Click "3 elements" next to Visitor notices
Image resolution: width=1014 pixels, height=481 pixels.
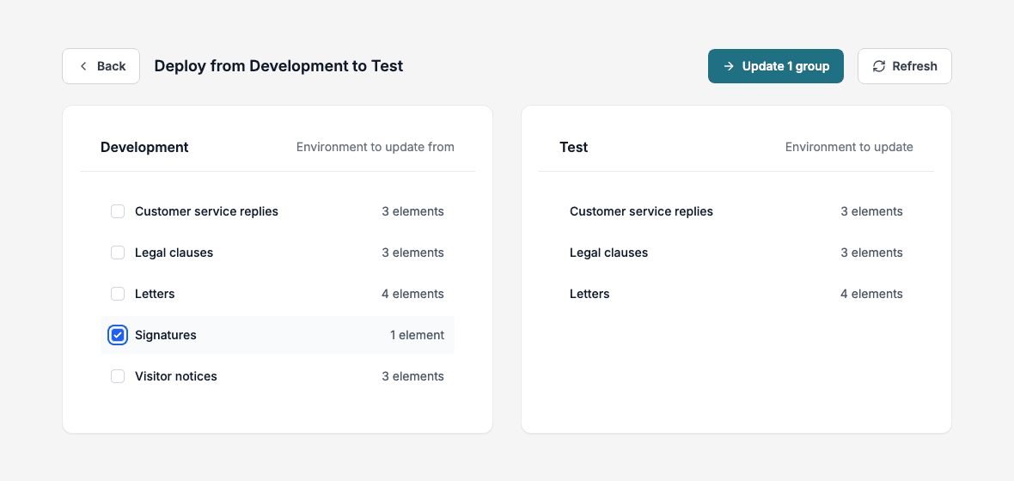tap(412, 376)
